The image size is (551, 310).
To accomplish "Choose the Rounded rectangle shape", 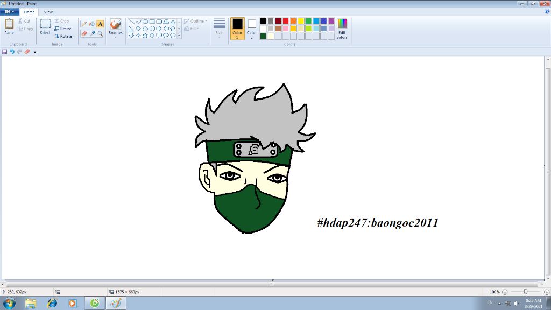I will [159, 22].
